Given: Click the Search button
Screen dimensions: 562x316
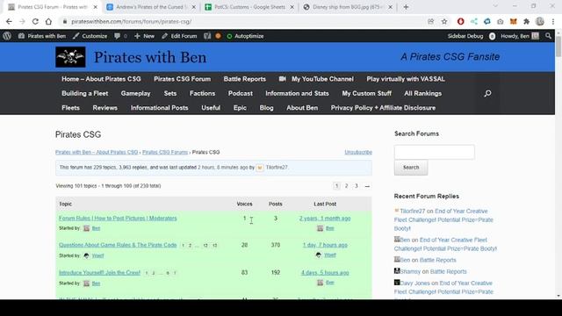Looking at the screenshot, I should (411, 168).
